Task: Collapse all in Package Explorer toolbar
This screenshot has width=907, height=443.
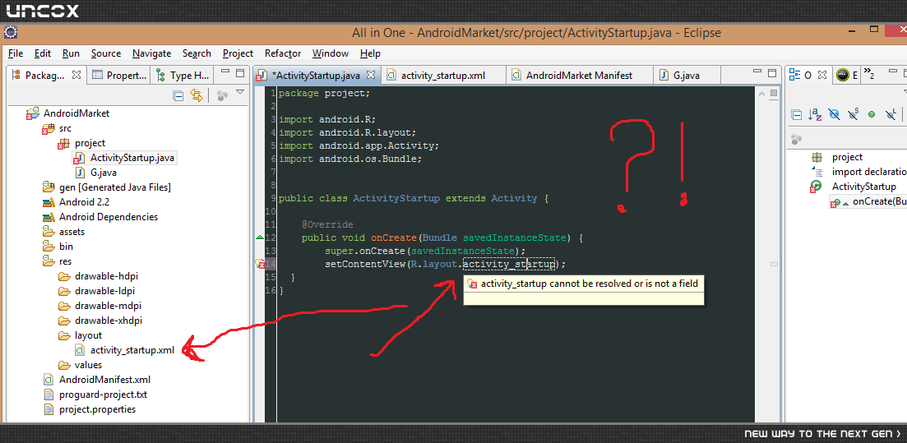Action: 178,95
